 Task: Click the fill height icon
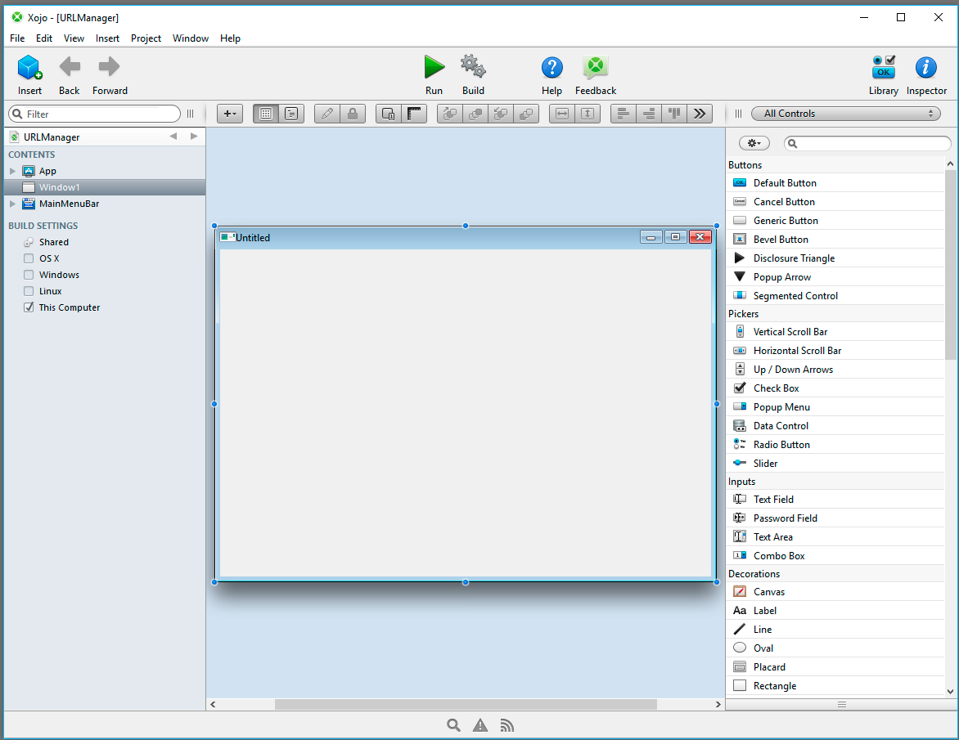pos(588,114)
